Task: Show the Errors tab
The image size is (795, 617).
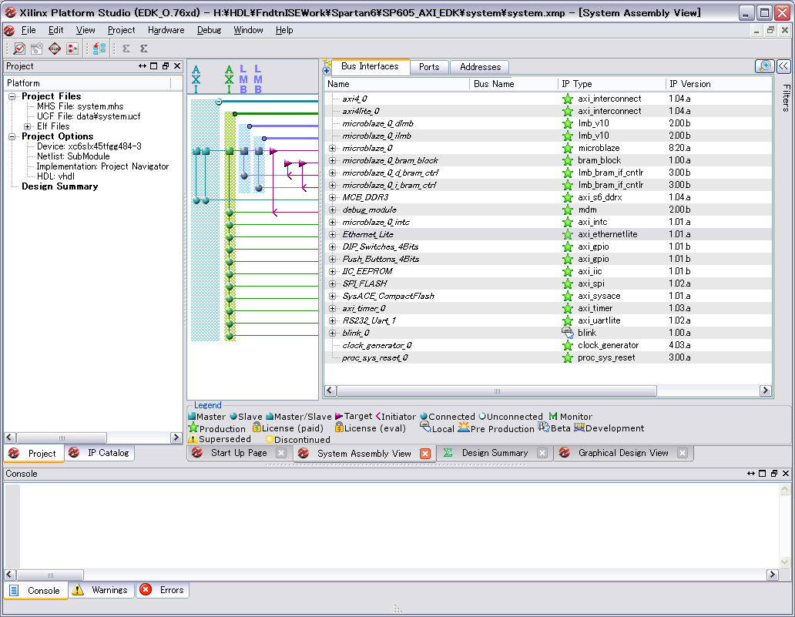Action: click(x=163, y=590)
